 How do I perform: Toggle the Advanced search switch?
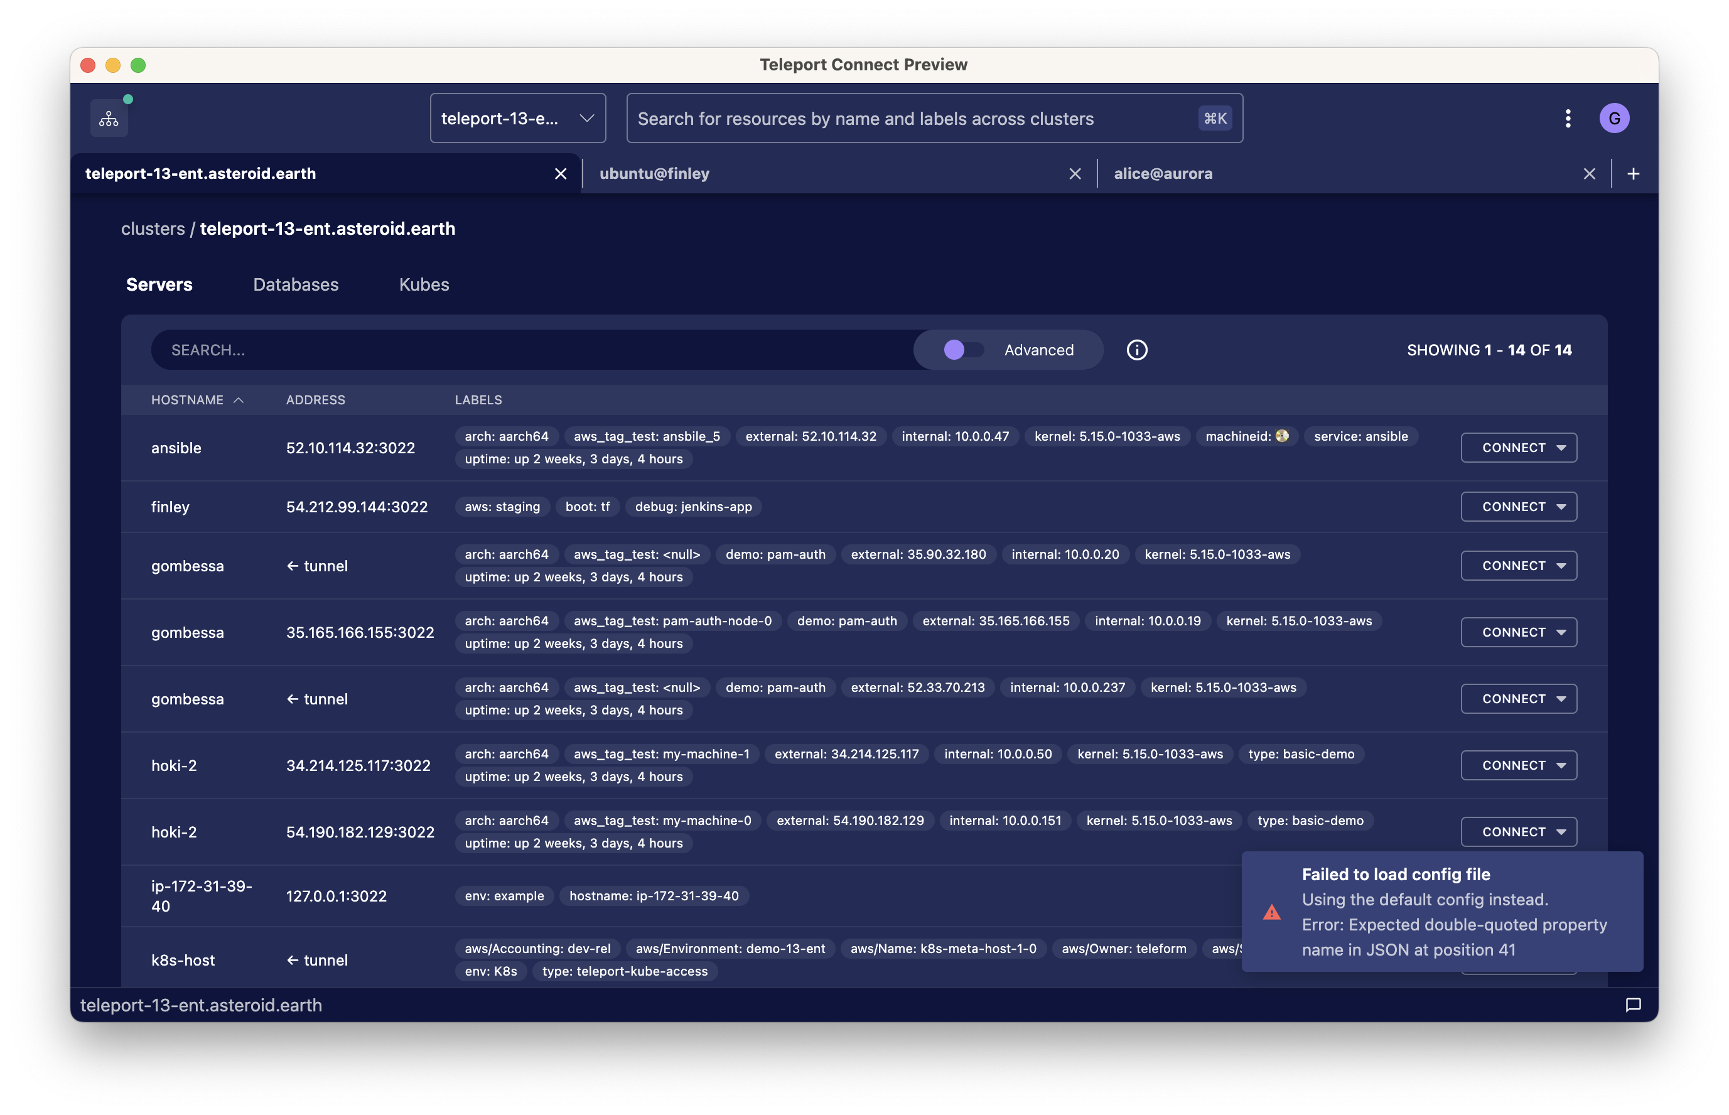pos(963,350)
